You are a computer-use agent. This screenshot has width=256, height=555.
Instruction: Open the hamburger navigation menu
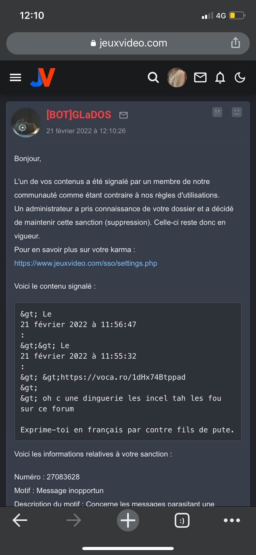(x=15, y=77)
